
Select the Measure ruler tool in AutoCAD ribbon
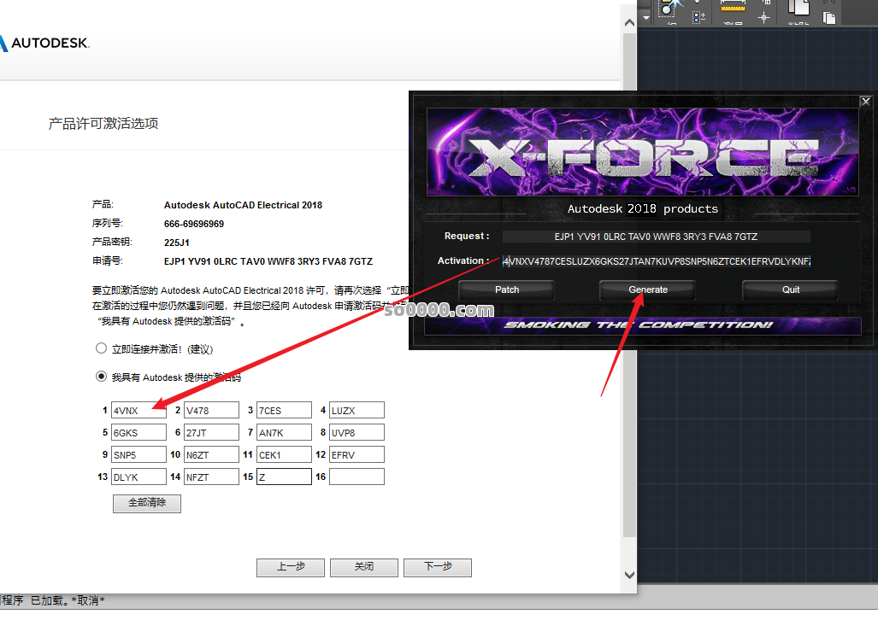click(x=733, y=7)
